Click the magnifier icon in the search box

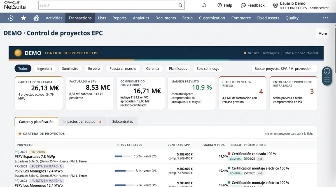[181, 5]
